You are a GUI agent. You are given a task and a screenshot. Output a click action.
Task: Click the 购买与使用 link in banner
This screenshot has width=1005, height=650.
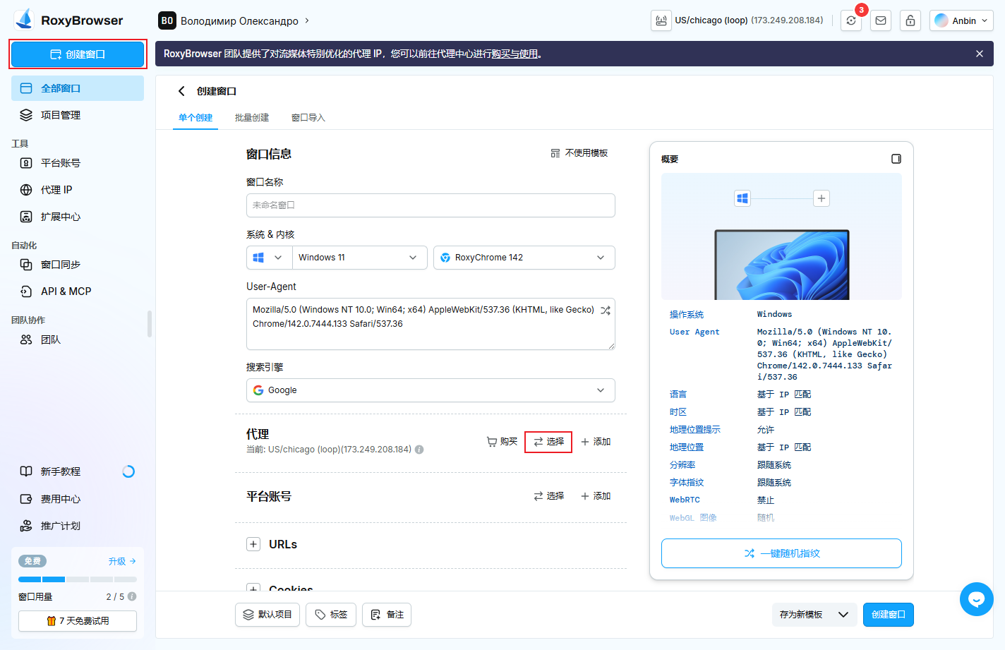514,54
